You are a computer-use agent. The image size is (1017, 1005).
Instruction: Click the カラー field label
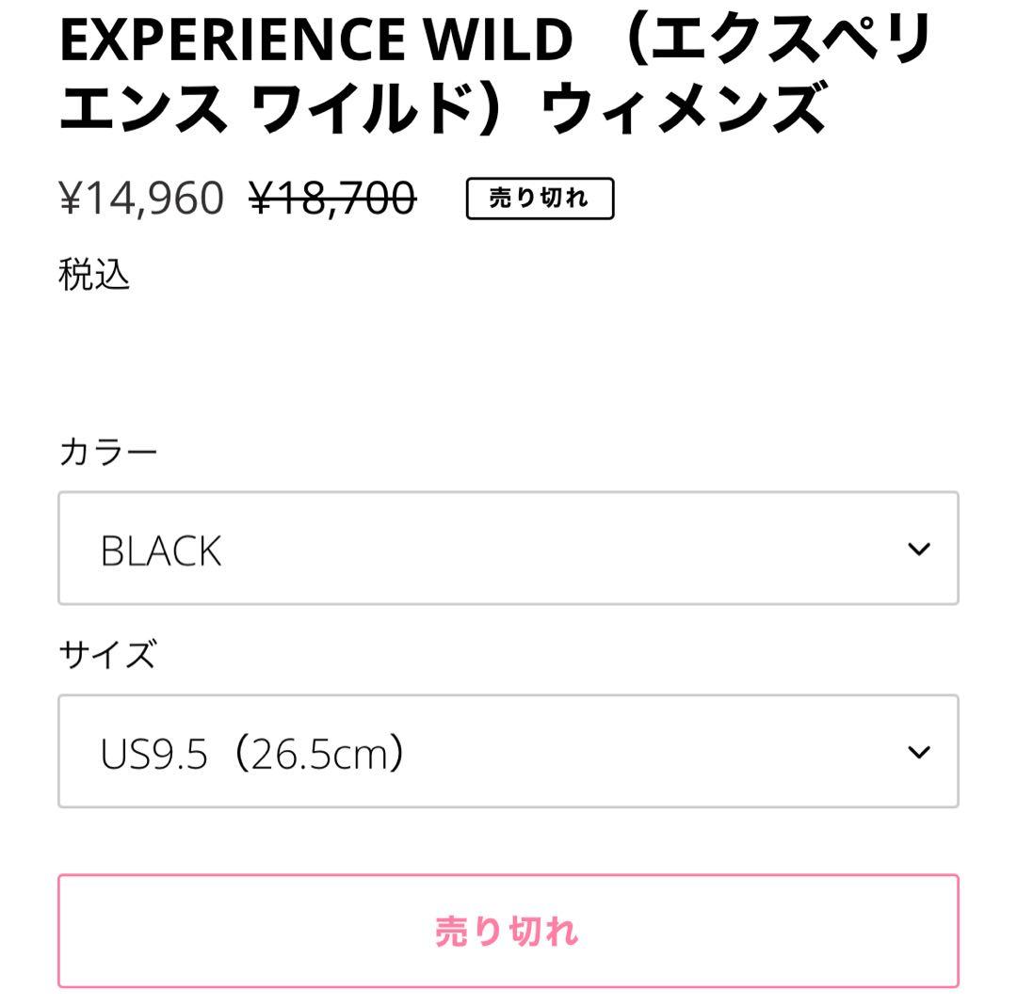tap(108, 452)
